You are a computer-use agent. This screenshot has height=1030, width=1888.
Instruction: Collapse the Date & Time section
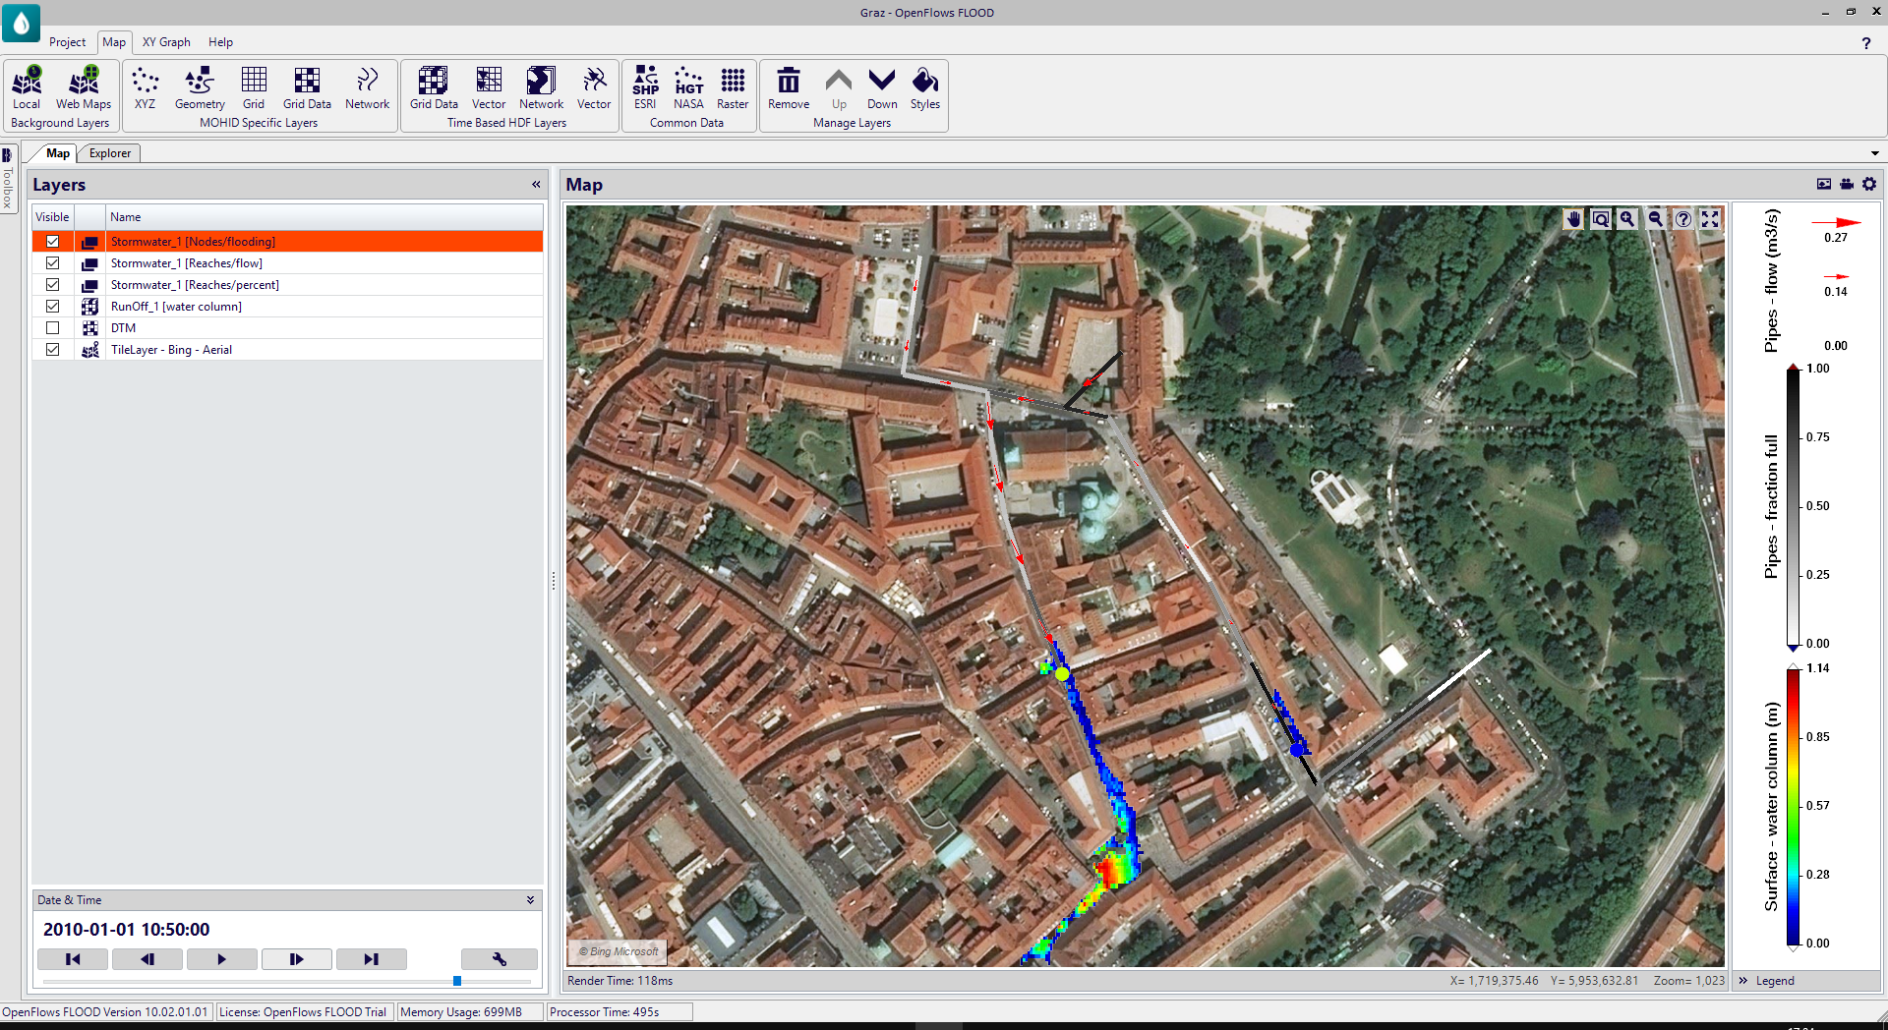pyautogui.click(x=531, y=900)
